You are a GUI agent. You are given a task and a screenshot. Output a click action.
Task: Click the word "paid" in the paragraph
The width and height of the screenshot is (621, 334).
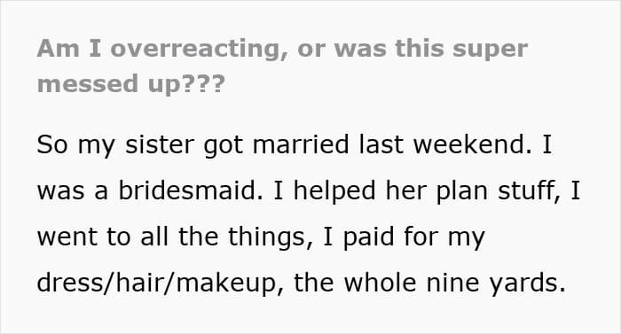369,237
